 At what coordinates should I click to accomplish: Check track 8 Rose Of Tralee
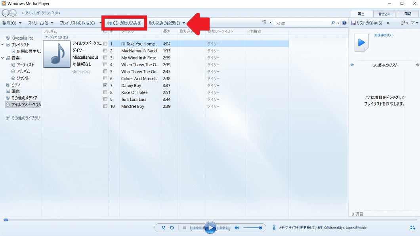point(105,92)
